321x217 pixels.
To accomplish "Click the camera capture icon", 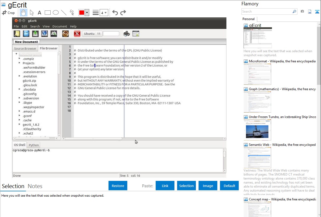I will 302,12.
